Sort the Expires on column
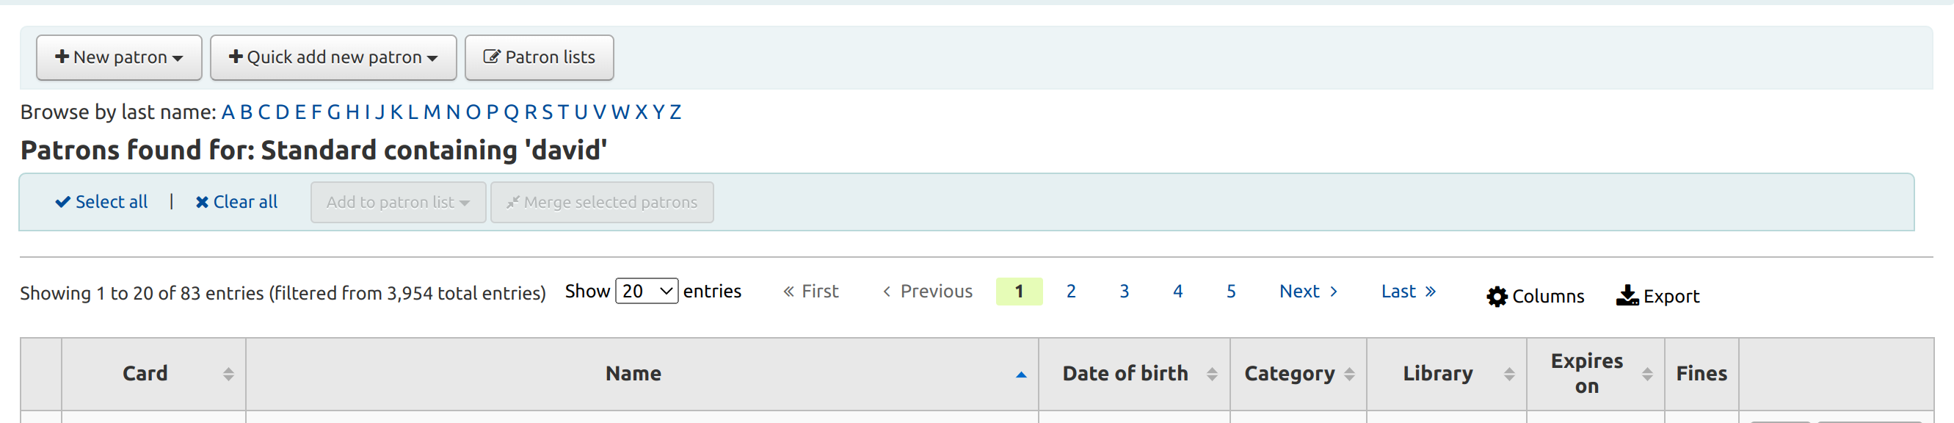This screenshot has height=423, width=1954. 1646,374
